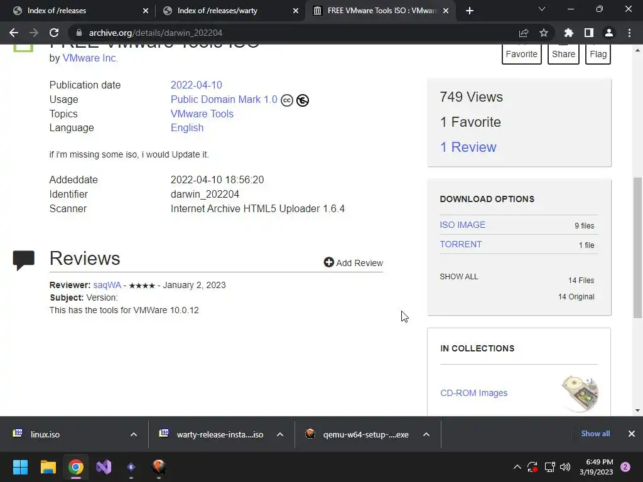Open the Chrome extensions puzzle icon
This screenshot has height=482, width=643.
point(569,33)
